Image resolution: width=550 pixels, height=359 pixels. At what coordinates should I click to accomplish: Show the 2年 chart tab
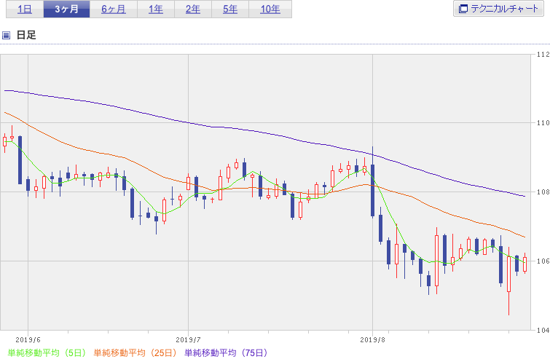pyautogui.click(x=193, y=9)
